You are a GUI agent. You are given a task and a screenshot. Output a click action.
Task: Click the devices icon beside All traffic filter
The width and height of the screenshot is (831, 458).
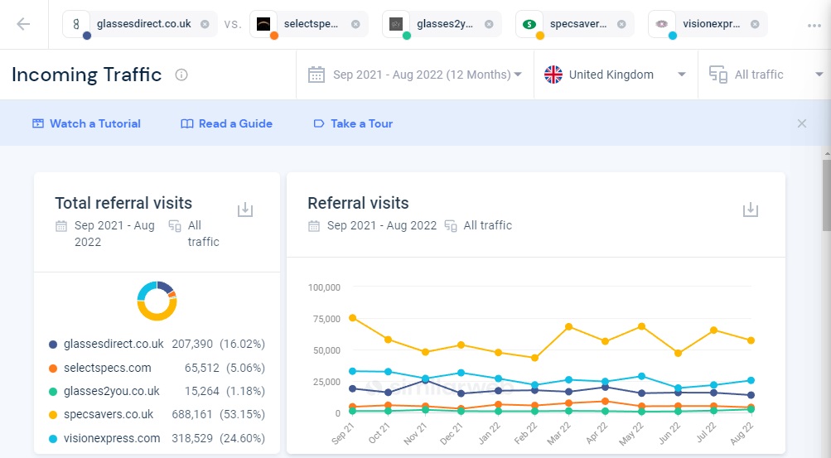(x=718, y=75)
